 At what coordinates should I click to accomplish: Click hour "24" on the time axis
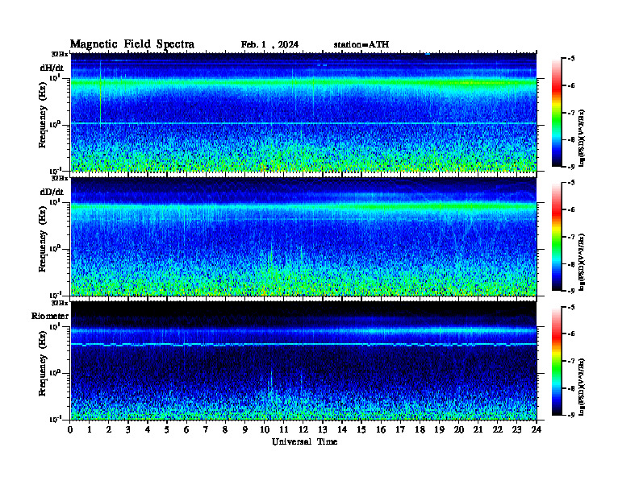click(x=537, y=429)
